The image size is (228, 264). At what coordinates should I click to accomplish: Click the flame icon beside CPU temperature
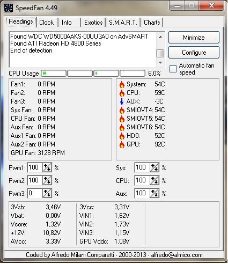pyautogui.click(x=122, y=93)
